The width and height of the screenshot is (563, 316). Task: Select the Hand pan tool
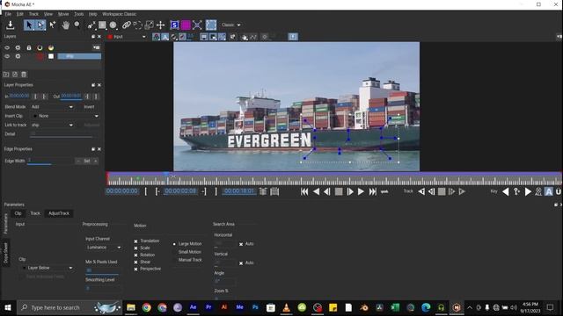65,25
